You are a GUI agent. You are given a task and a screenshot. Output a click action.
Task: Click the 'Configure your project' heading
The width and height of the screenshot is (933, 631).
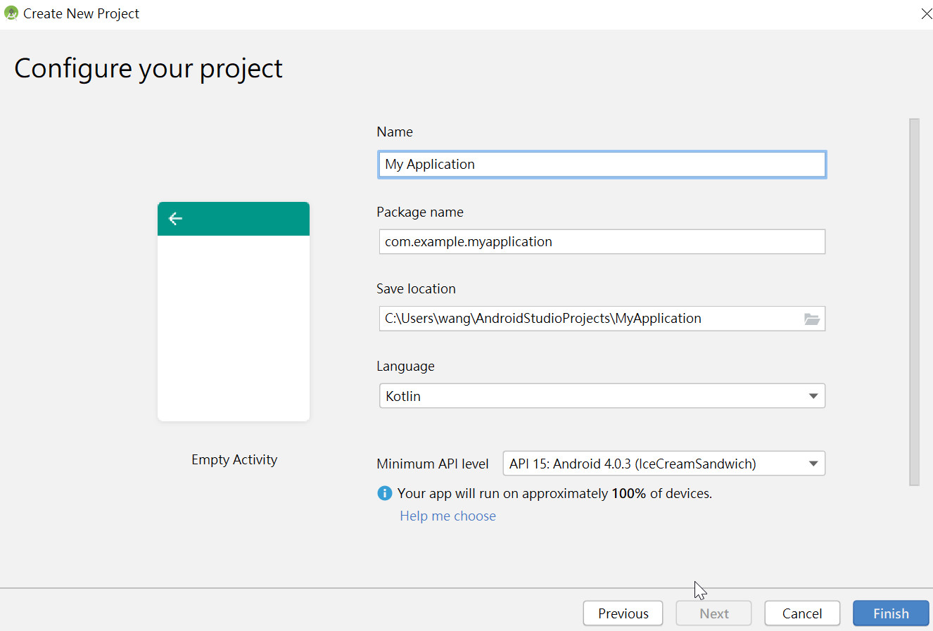148,69
